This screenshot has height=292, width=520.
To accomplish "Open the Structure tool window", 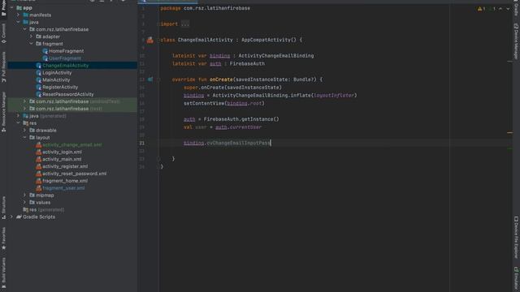I will click(x=3, y=208).
